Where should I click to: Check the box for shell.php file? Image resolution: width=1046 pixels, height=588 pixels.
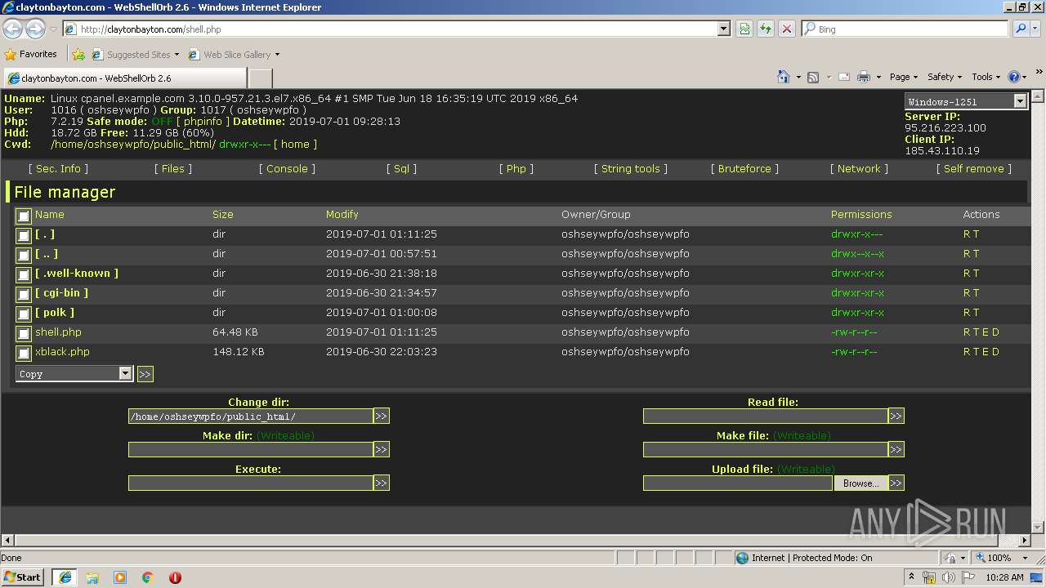tap(24, 333)
